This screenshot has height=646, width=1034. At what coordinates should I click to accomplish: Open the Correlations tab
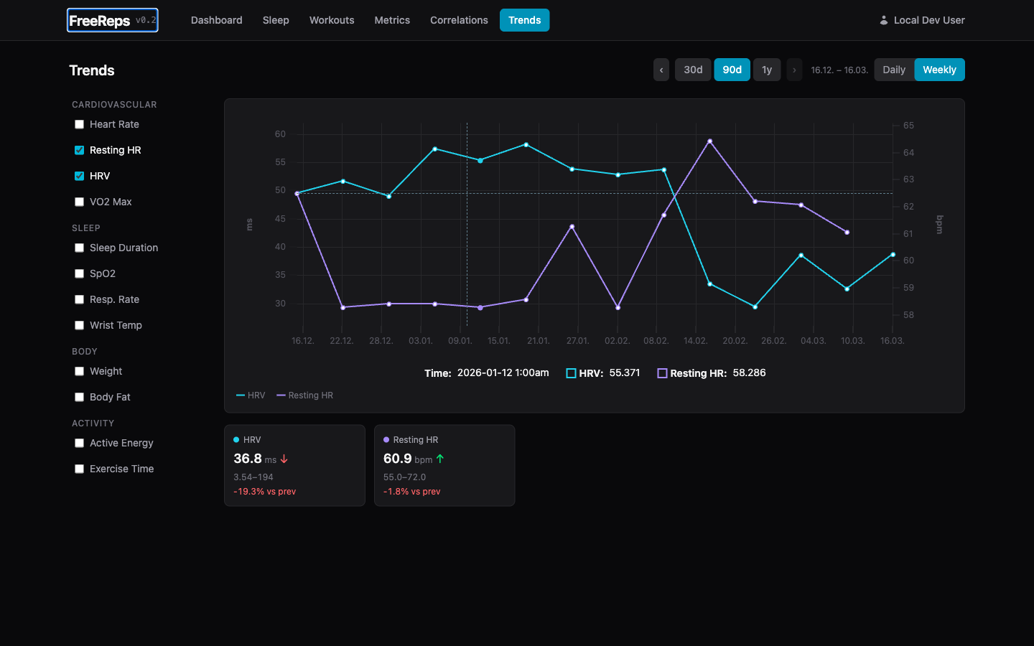coord(459,20)
